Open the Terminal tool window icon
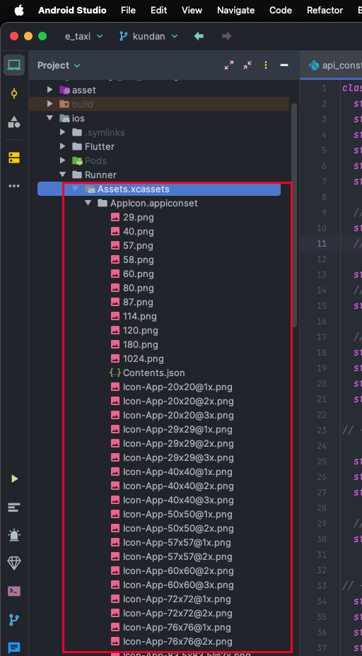Screen dimensions: 362x656 pyautogui.click(x=14, y=591)
